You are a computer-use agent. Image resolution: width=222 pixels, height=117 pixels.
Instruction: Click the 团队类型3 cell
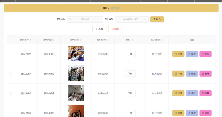tap(49, 113)
